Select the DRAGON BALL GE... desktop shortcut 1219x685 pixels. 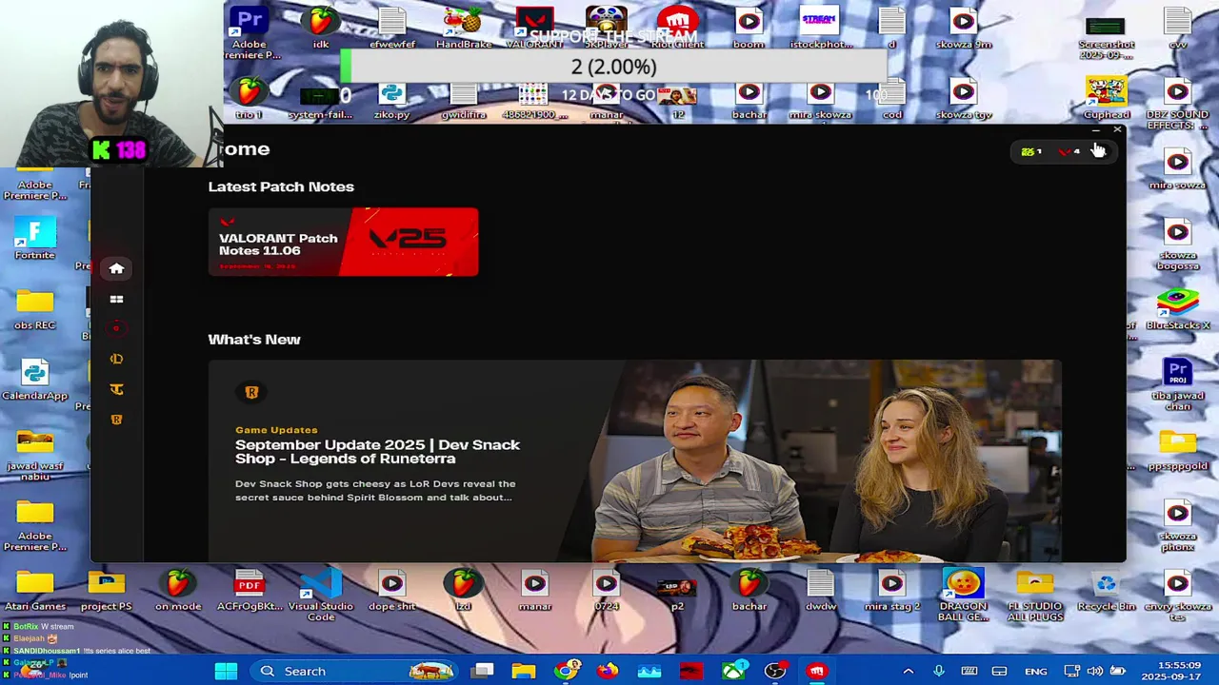coord(963,595)
